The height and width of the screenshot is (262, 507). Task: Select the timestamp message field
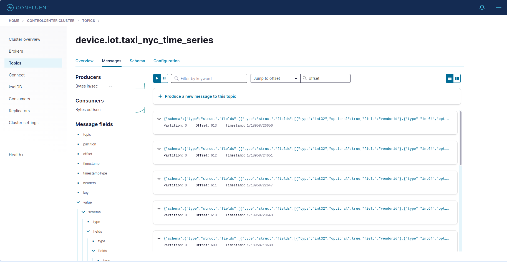click(x=91, y=164)
